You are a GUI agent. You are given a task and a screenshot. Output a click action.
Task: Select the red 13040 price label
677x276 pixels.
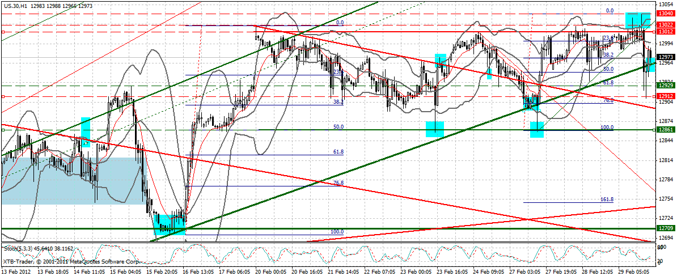[x=665, y=14]
